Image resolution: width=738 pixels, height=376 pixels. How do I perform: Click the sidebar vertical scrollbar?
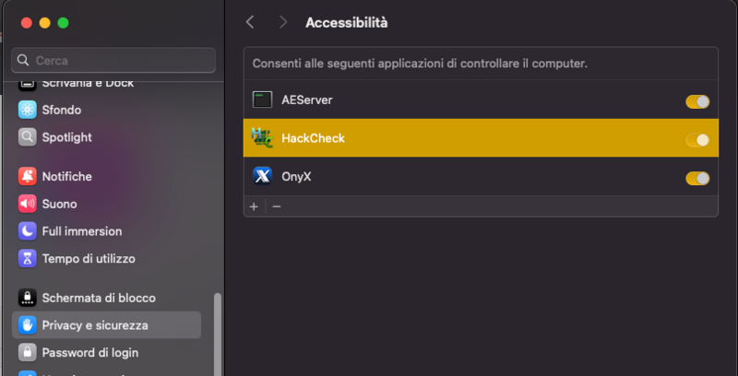[218, 334]
